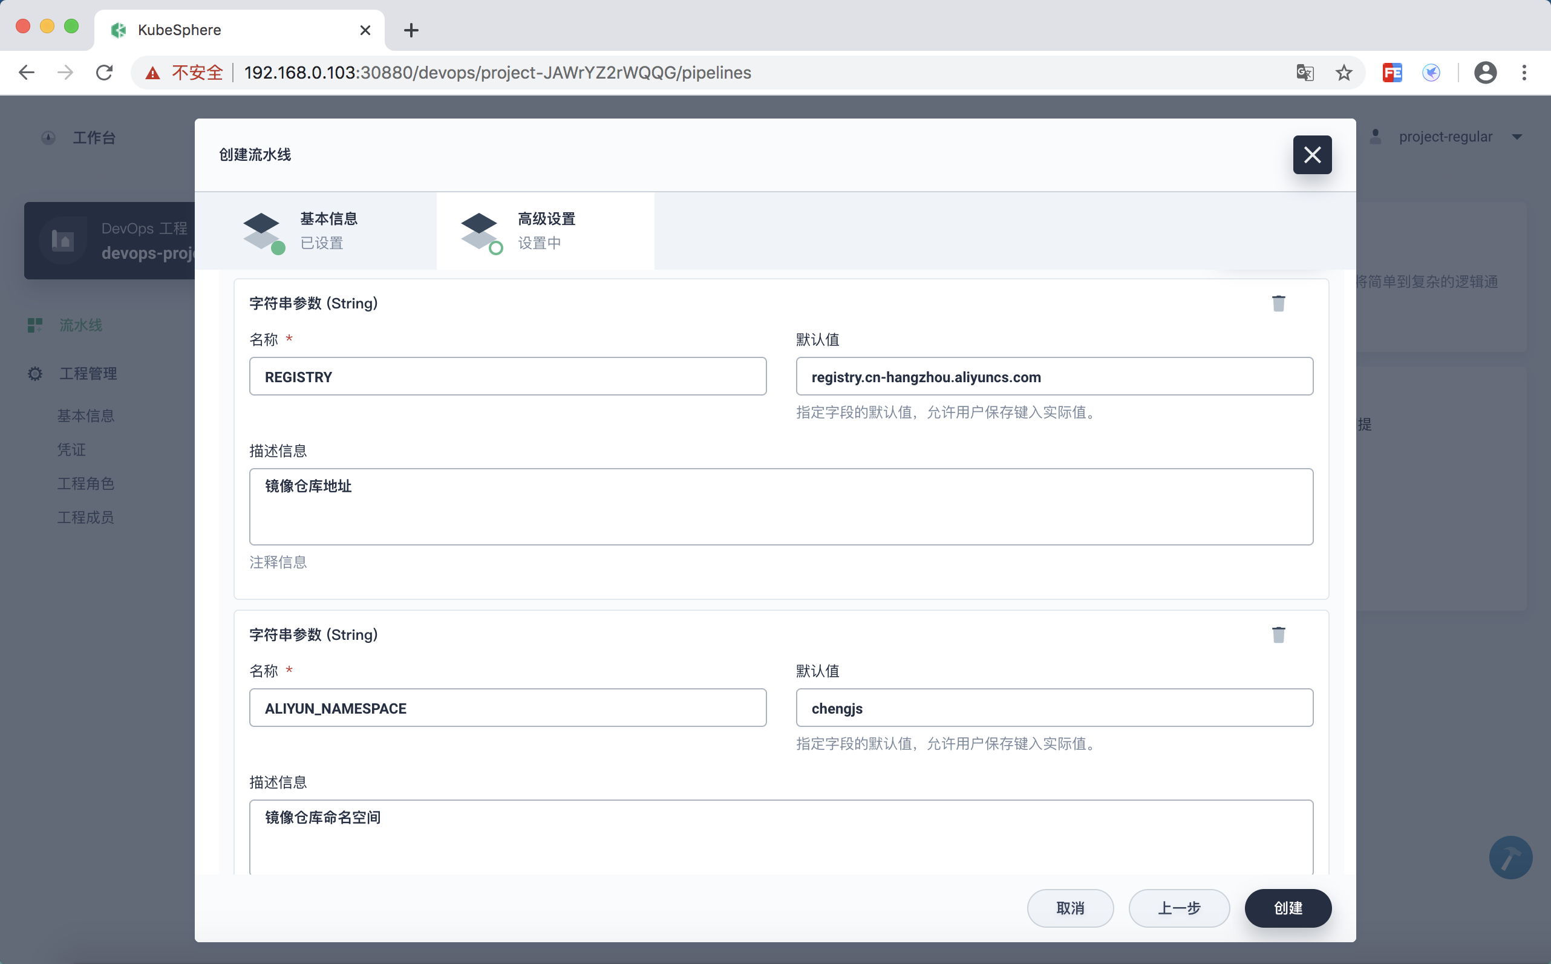Viewport: 1551px width, 964px height.
Task: Open the Chrome profile avatar
Action: point(1484,73)
